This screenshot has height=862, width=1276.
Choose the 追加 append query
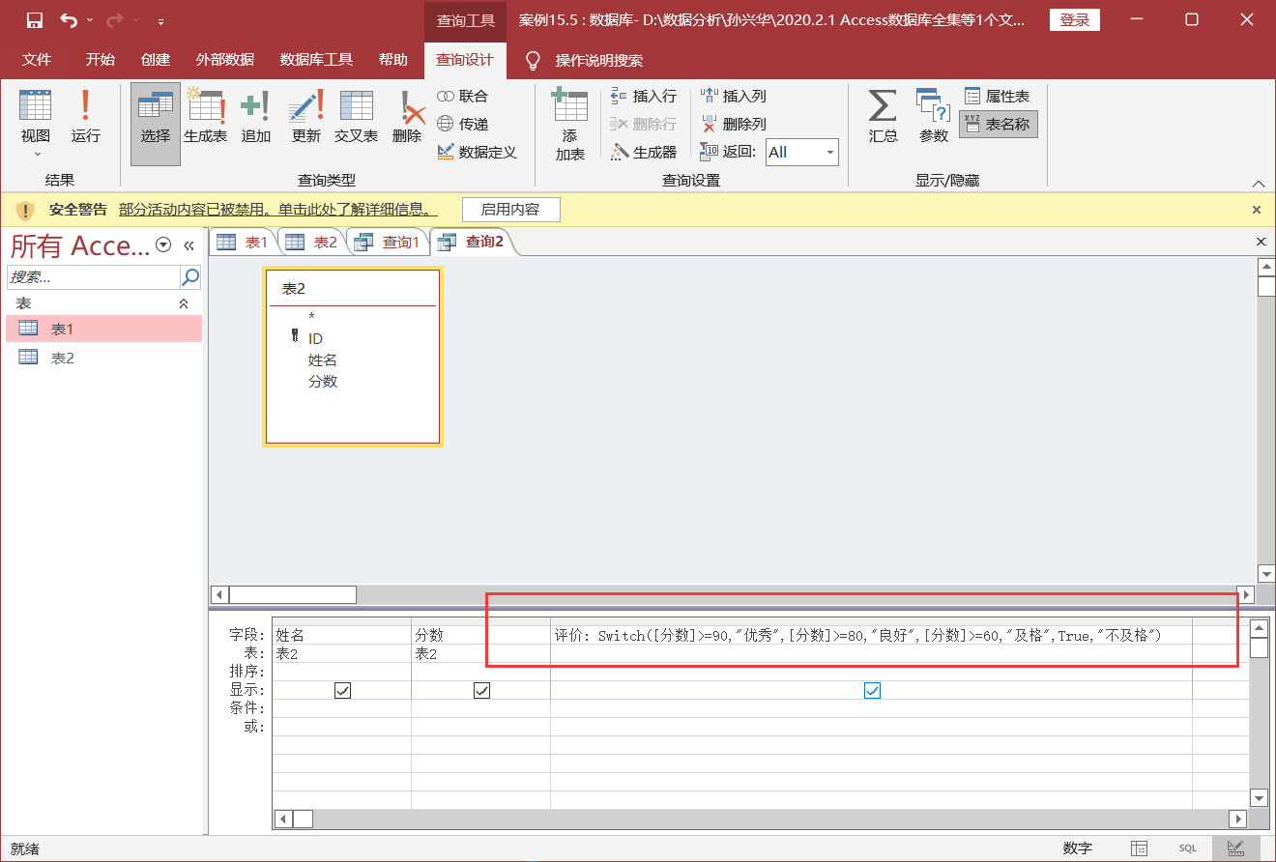pos(256,116)
